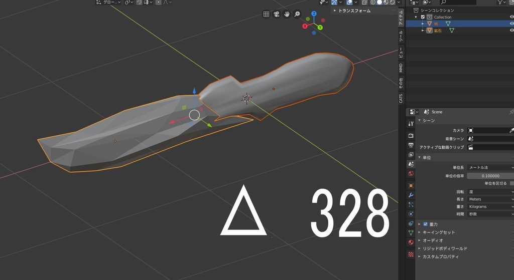Switch to the アイテム sidebar tab

click(x=401, y=18)
